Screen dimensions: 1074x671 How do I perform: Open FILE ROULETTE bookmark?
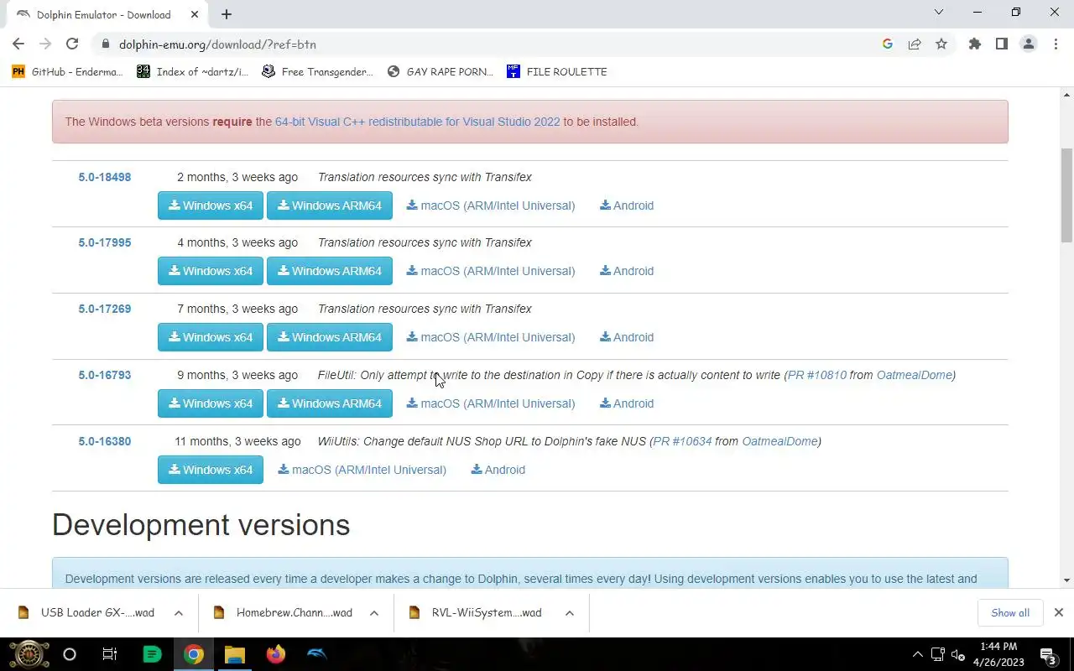coord(557,72)
